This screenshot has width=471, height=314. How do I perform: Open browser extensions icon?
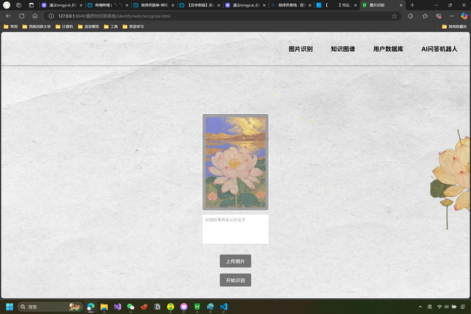(x=410, y=16)
